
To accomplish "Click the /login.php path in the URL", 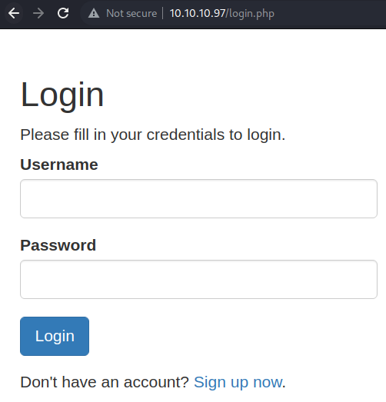I will [x=250, y=14].
